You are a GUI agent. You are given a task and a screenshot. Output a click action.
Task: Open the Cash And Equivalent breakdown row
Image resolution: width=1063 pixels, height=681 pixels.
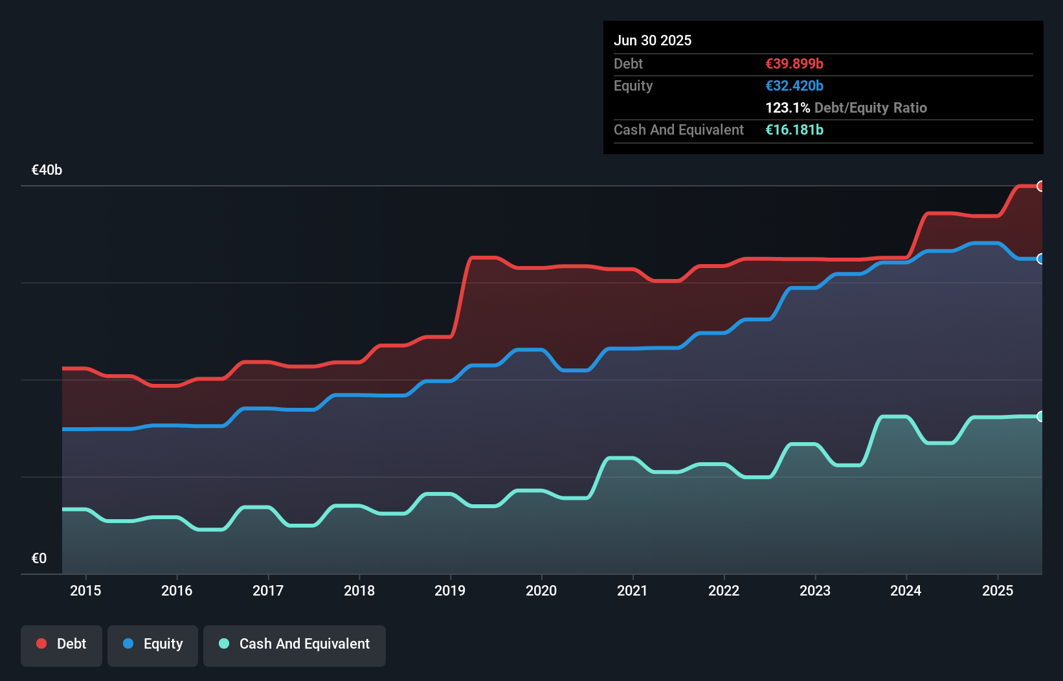pyautogui.click(x=678, y=129)
